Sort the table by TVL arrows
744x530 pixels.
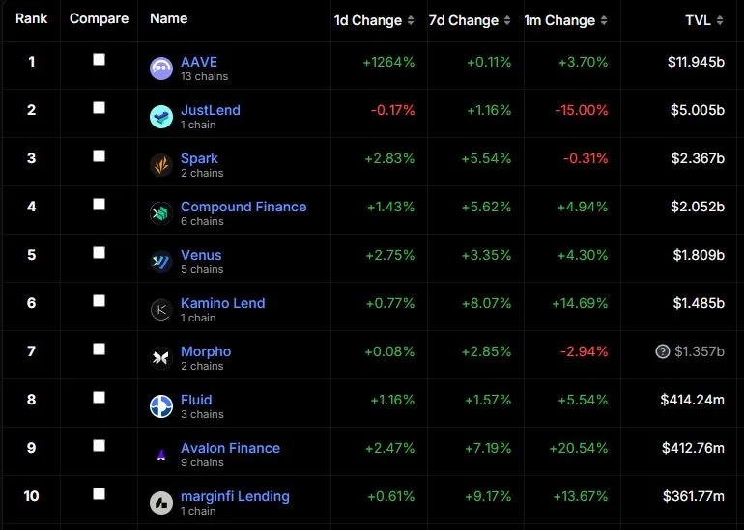pyautogui.click(x=720, y=20)
